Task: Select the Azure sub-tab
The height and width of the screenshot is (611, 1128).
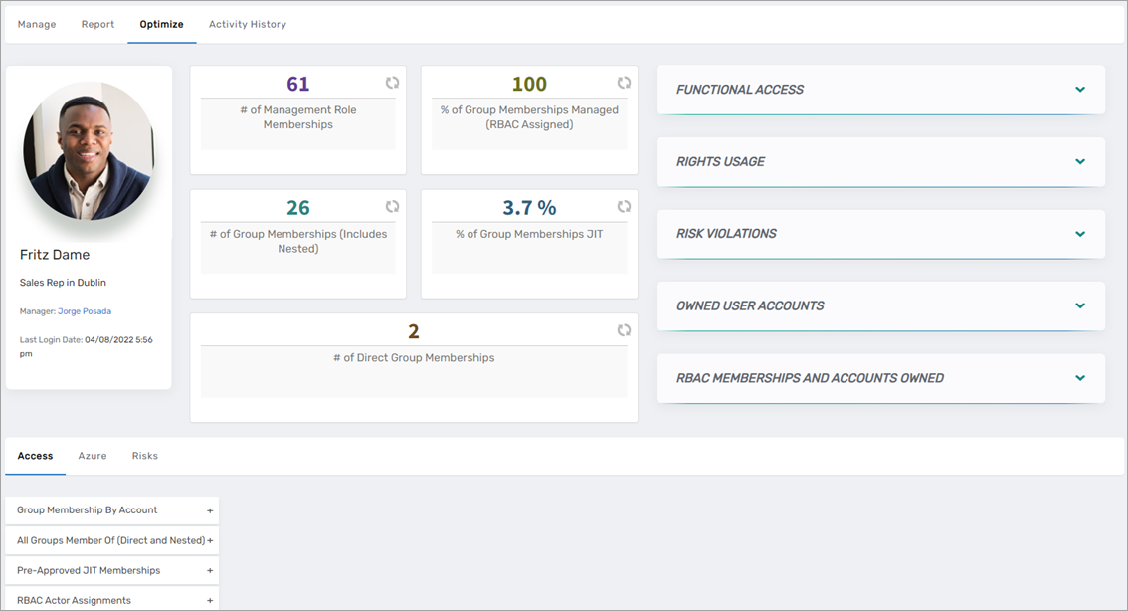Action: click(93, 456)
